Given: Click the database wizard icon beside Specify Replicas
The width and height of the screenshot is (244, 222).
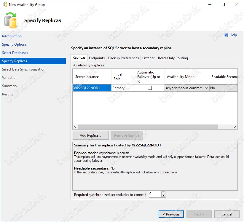Looking at the screenshot, I should 10,20.
